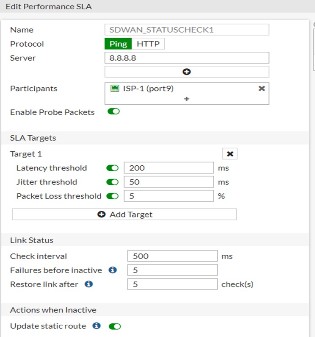Click the Actions when Inactive section header

click(155, 310)
